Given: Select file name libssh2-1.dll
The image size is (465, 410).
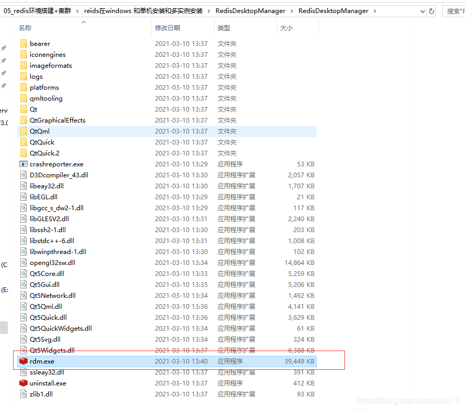Looking at the screenshot, I should [x=47, y=230].
